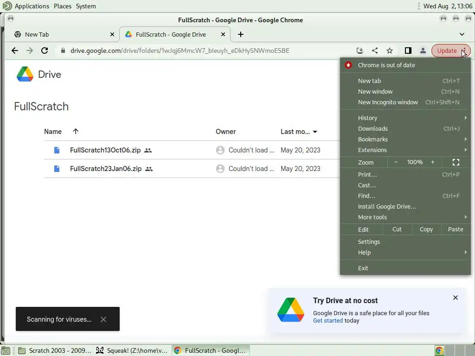475x356 pixels.
Task: Click owner avatar in FullScratch23Jan06.zip row
Action: point(220,169)
